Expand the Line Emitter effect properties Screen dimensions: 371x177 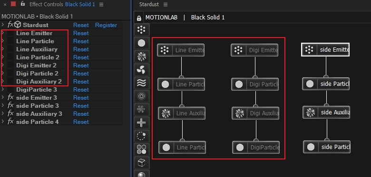3,33
